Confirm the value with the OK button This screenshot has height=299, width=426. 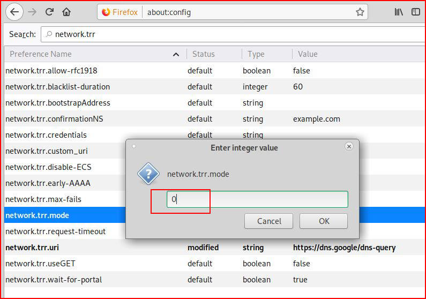coord(324,221)
